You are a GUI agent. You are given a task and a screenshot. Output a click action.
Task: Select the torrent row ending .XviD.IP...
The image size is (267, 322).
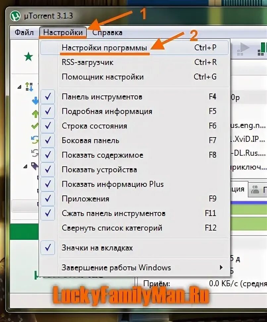pyautogui.click(x=248, y=139)
